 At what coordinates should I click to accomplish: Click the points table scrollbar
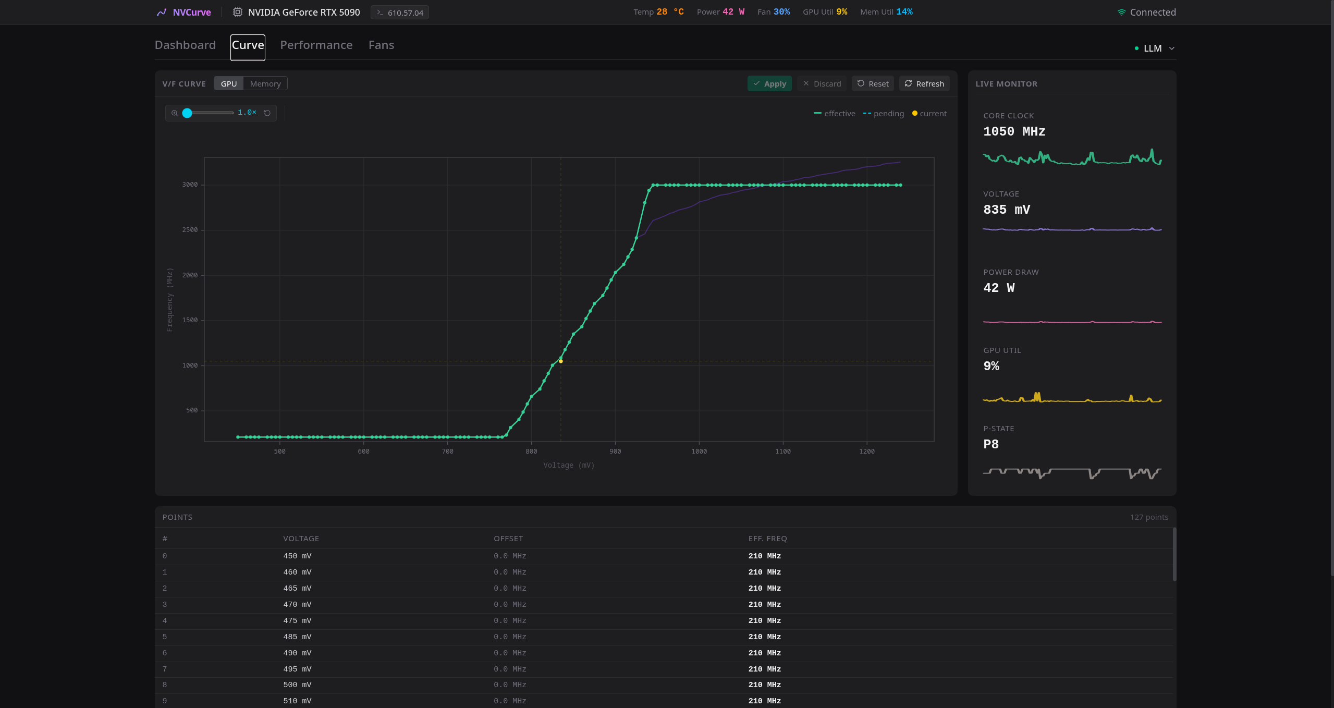(1174, 555)
